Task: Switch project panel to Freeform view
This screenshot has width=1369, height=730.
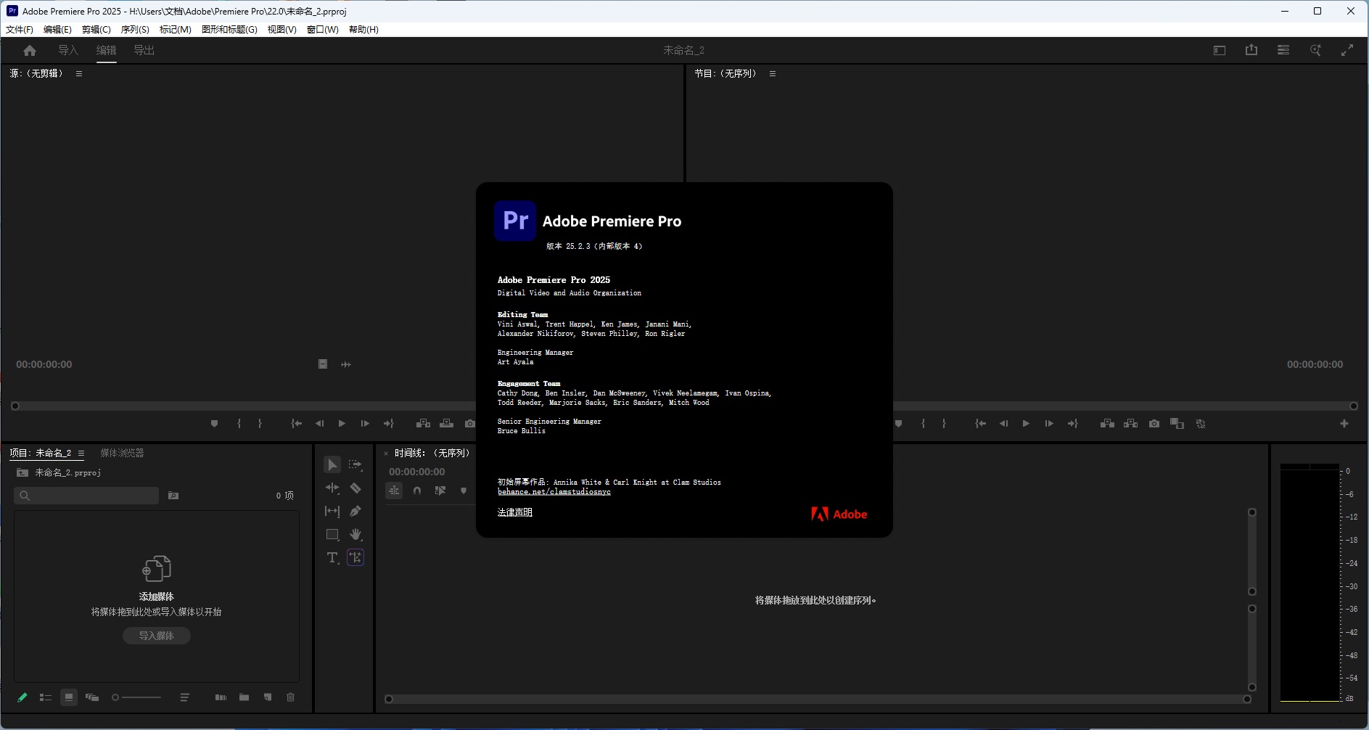Action: pos(92,697)
